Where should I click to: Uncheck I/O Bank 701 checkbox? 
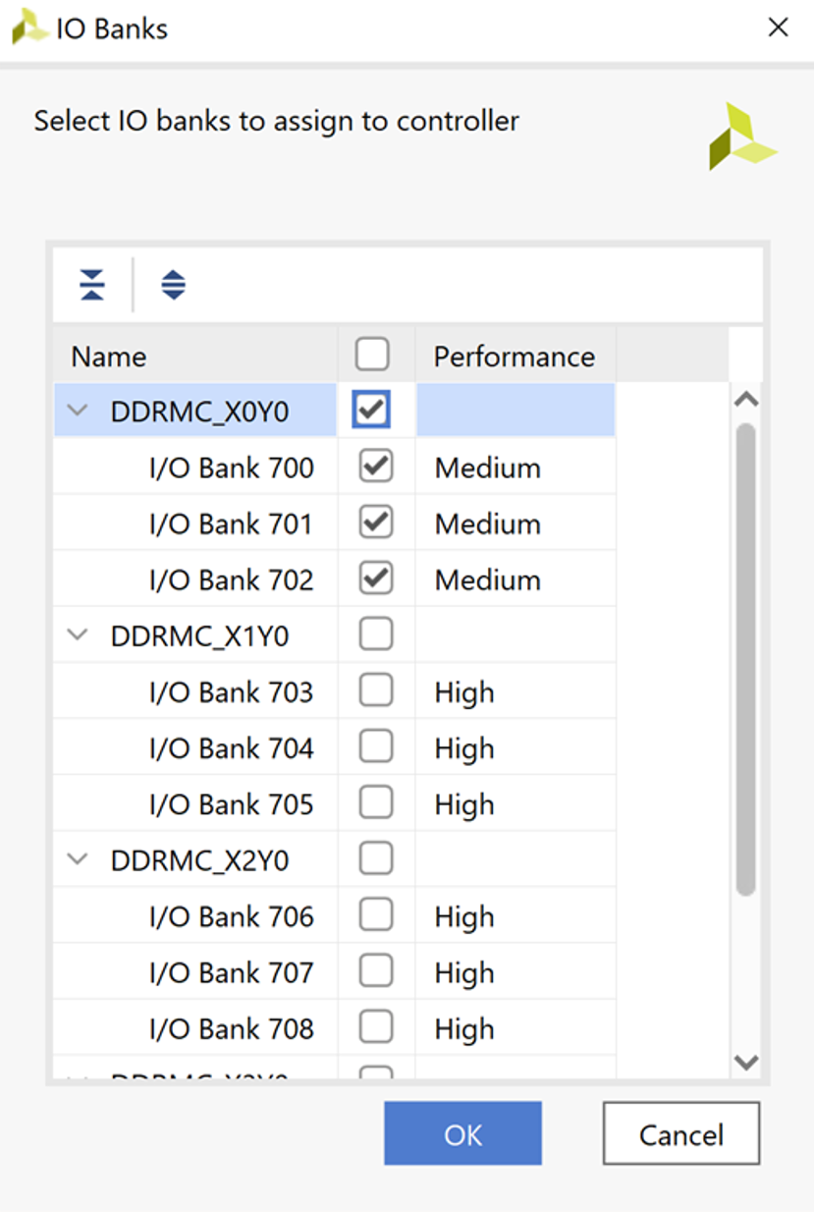point(376,523)
